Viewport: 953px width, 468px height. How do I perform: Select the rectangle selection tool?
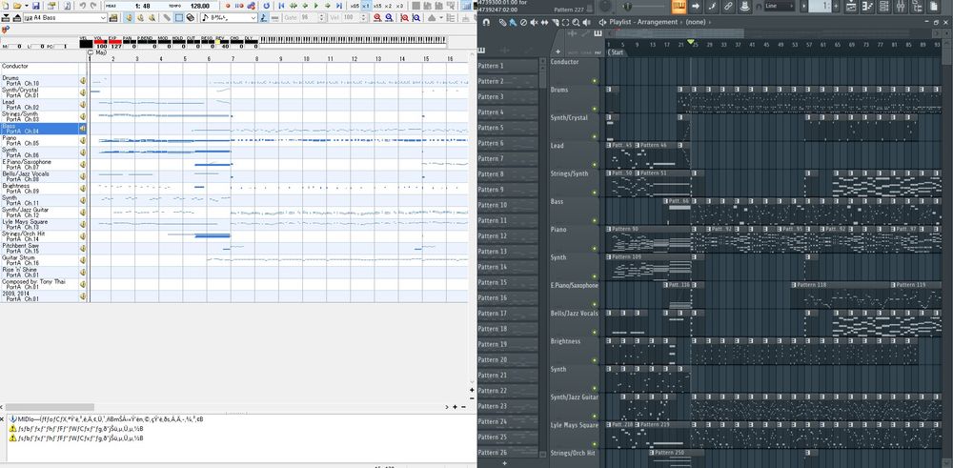point(179,17)
